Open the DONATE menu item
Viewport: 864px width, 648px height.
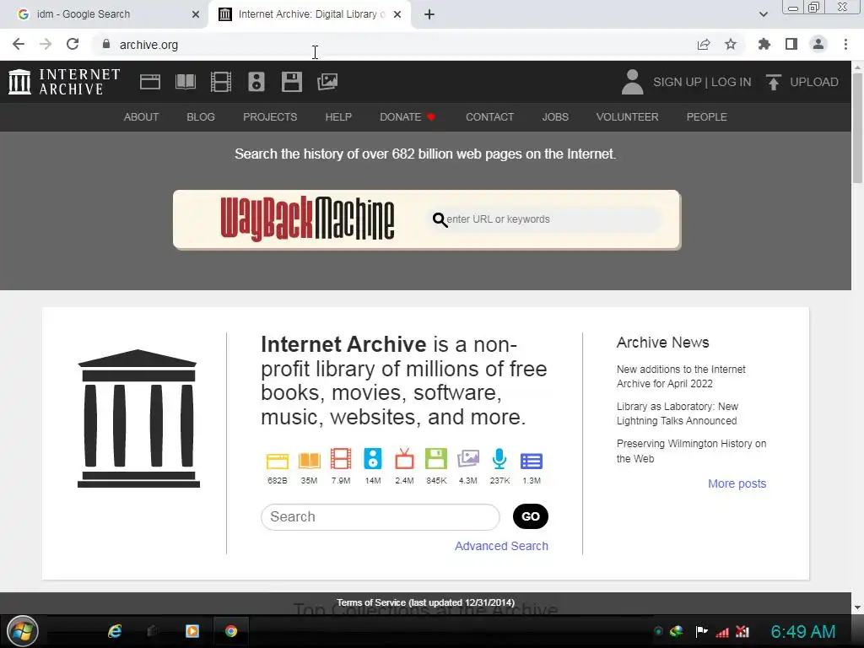click(408, 116)
